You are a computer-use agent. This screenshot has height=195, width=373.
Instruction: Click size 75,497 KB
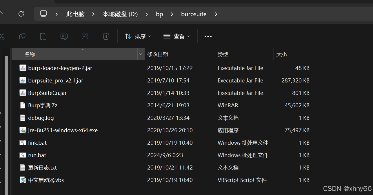click(x=297, y=130)
